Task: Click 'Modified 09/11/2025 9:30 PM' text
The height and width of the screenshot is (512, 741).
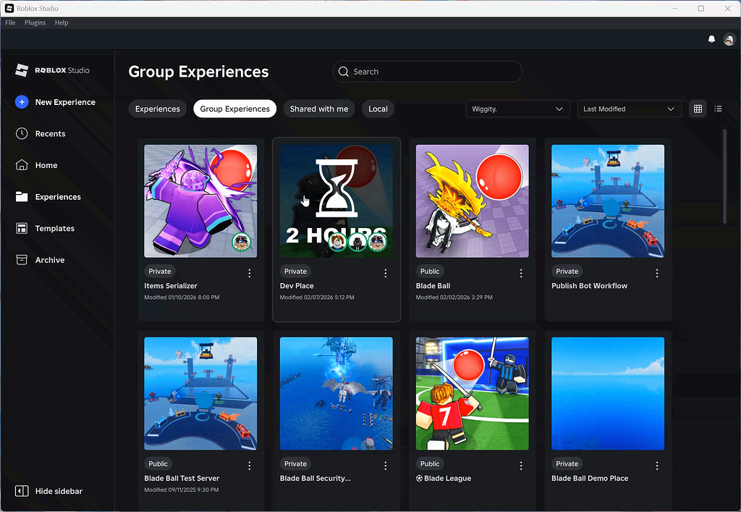Action: tap(182, 490)
